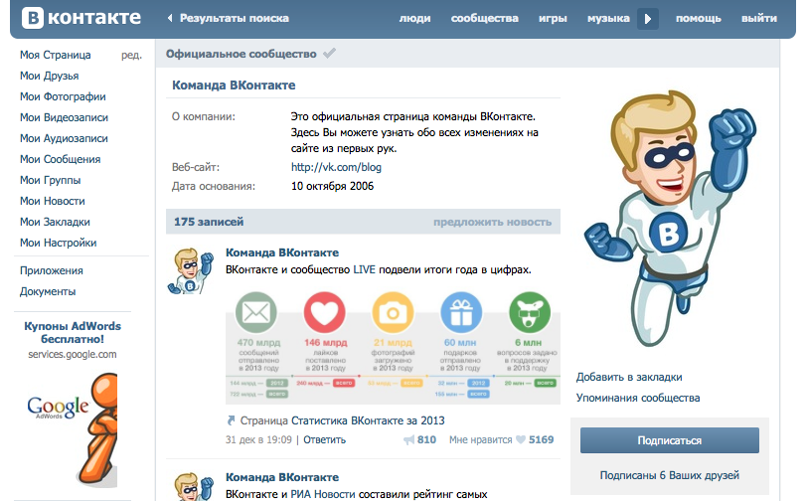Screen dimensions: 807x501
Task: Click выйти to log out
Action: (759, 19)
